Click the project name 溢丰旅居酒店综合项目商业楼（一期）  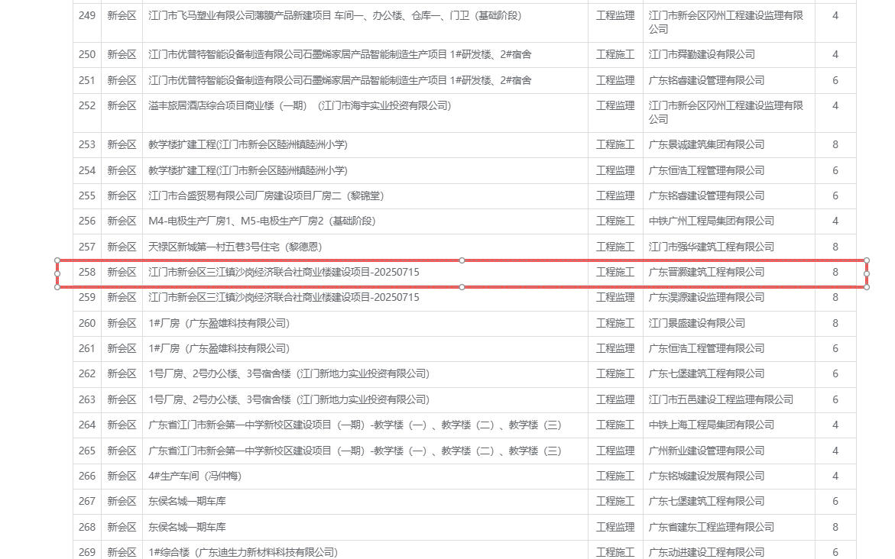tap(300, 106)
